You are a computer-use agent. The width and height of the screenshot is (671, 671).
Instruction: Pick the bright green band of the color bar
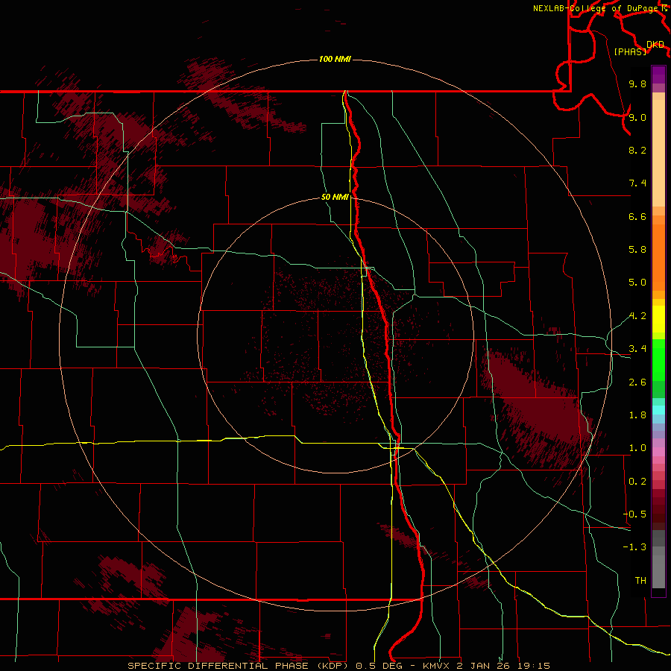(x=658, y=359)
